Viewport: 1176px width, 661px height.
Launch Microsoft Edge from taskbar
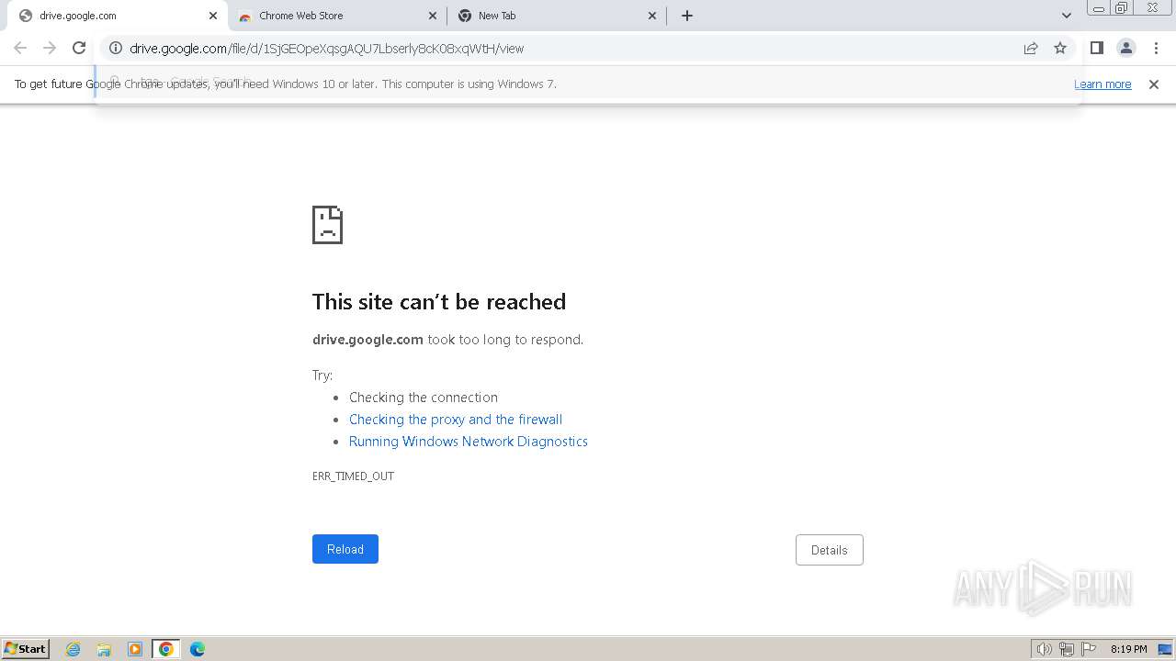pyautogui.click(x=198, y=649)
